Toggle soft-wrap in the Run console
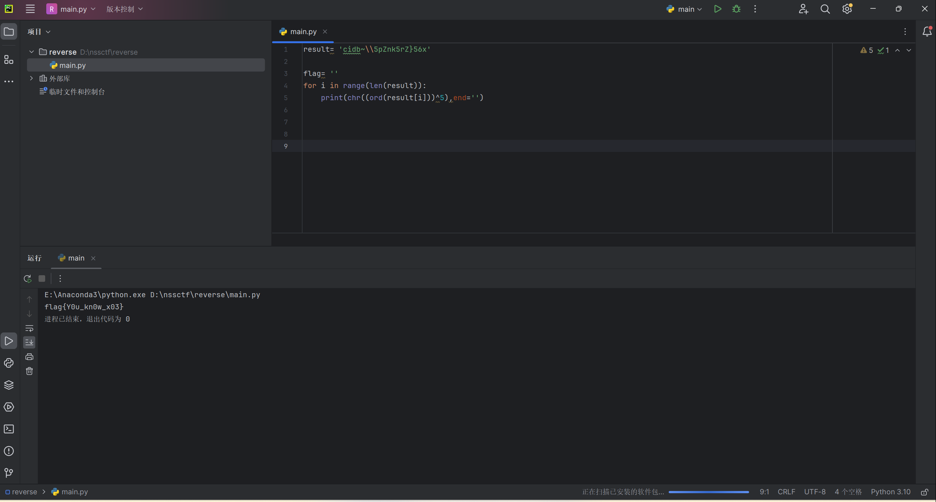 29,328
